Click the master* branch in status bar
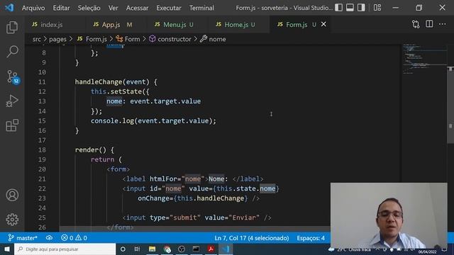The width and height of the screenshot is (454, 255). pos(23,238)
